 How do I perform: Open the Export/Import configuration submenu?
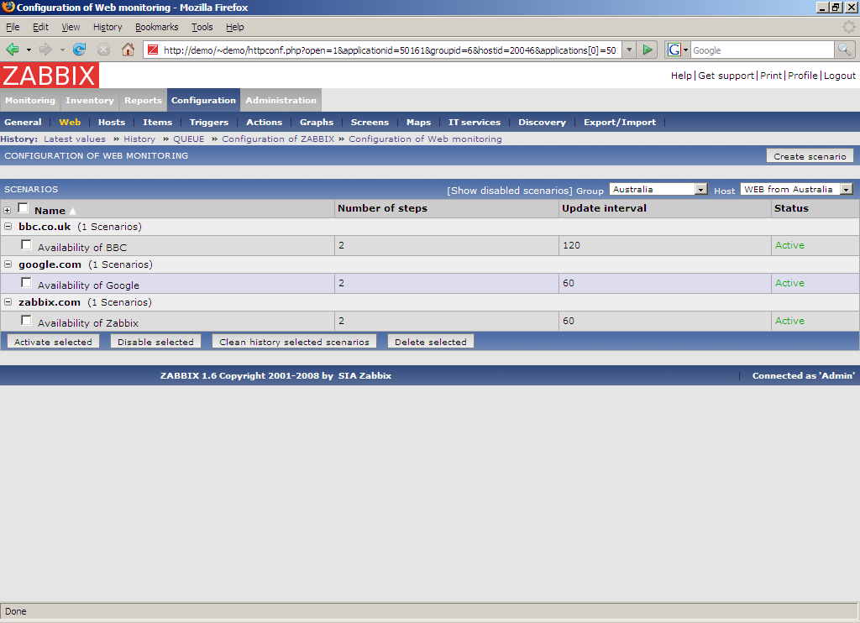(x=620, y=123)
